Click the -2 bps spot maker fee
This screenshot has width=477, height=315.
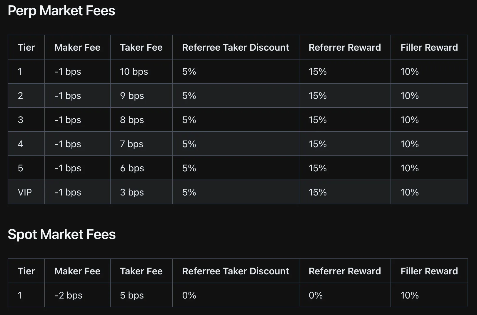(68, 295)
